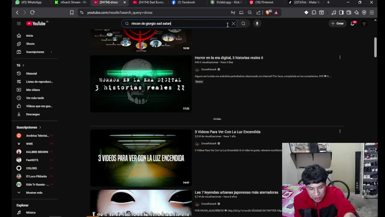
Task: Start voice search with the microphone
Action: (x=257, y=24)
